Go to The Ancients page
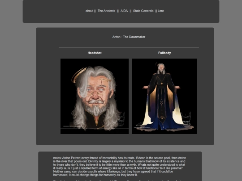This screenshot has width=242, height=181. [106, 11]
